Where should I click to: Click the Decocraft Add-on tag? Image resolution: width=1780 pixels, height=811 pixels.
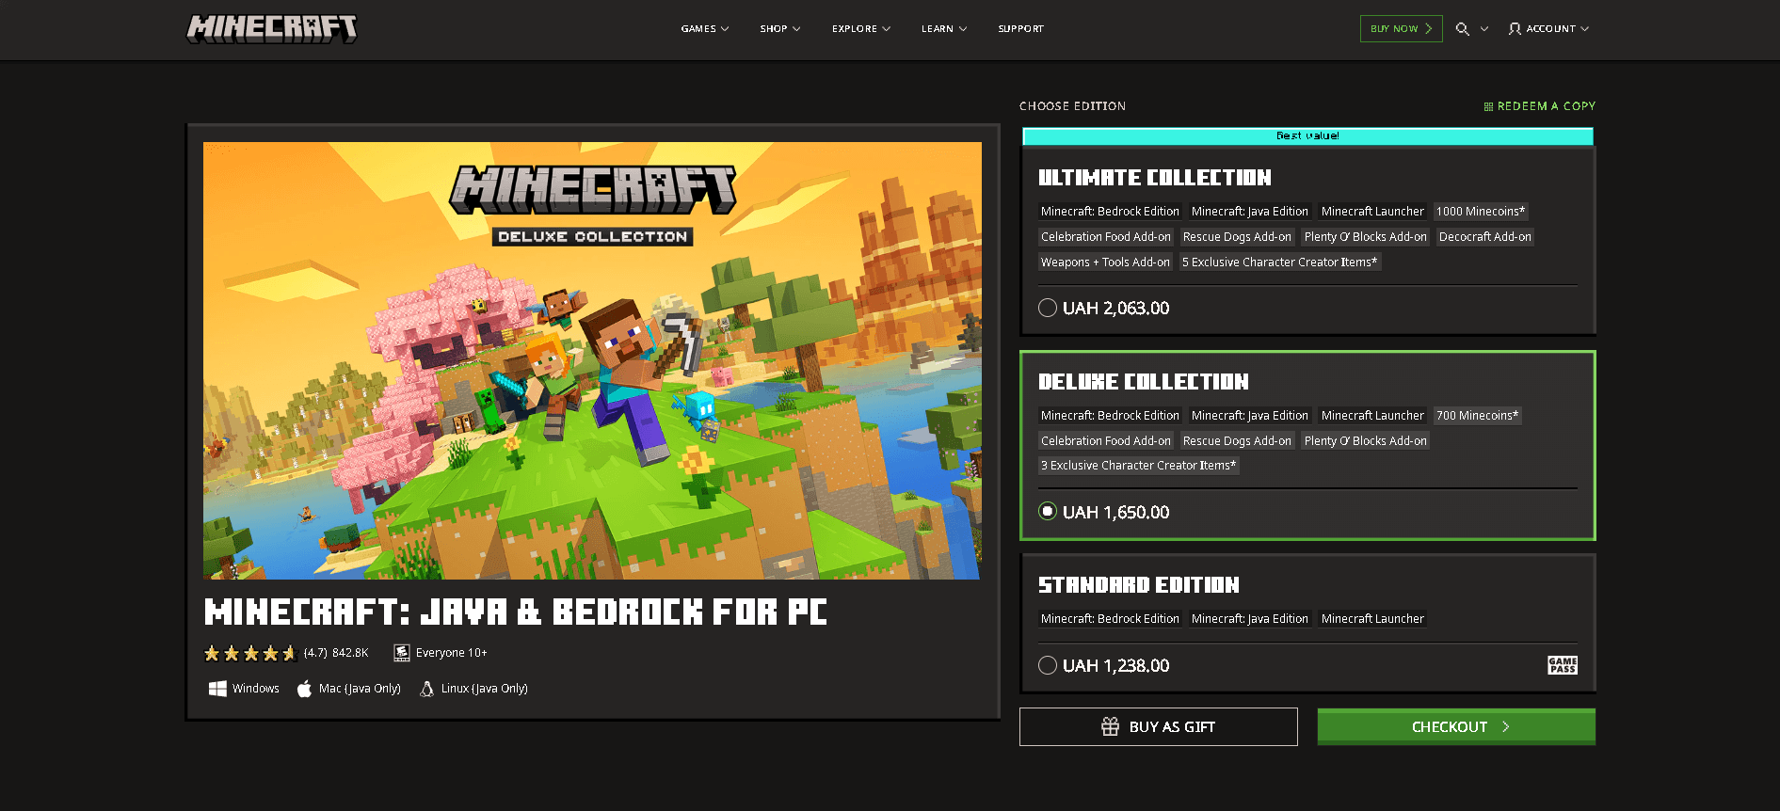(1485, 237)
